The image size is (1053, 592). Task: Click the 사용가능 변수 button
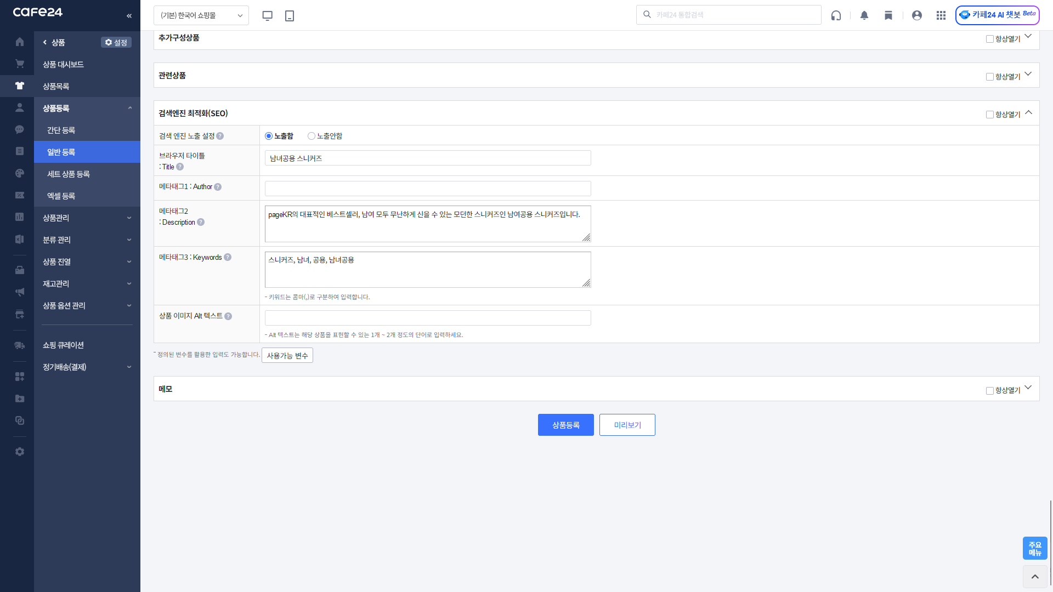(x=287, y=356)
